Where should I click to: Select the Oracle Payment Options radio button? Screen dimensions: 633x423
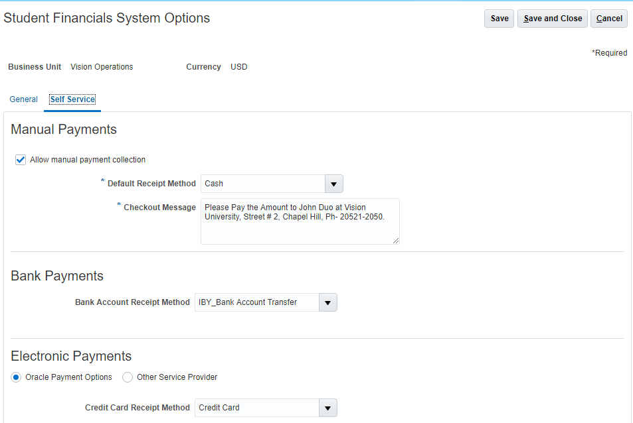pyautogui.click(x=16, y=377)
